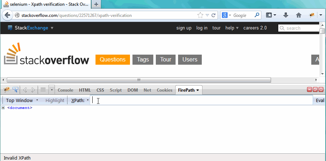Switch to the Cookies tab
The image size is (326, 161).
(x=165, y=90)
